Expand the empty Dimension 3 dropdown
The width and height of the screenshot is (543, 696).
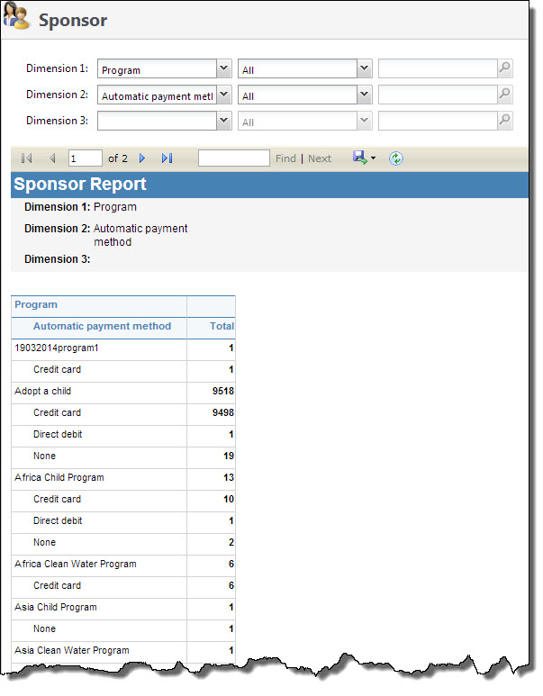[x=223, y=121]
